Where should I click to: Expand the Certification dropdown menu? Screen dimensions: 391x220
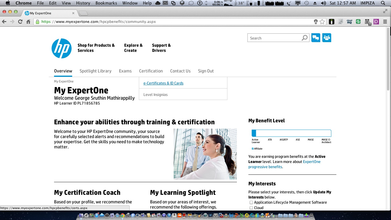(x=151, y=71)
